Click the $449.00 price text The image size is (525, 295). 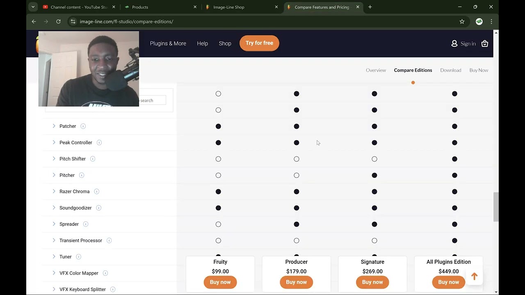[x=449, y=271]
